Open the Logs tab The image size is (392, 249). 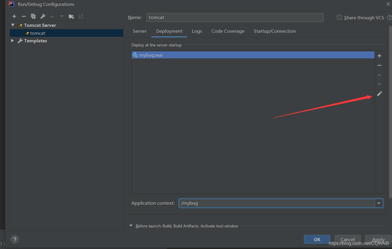(197, 31)
